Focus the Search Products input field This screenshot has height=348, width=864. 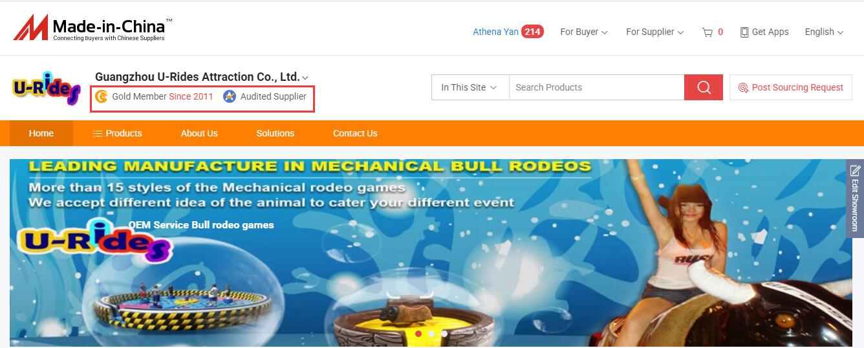pyautogui.click(x=596, y=87)
